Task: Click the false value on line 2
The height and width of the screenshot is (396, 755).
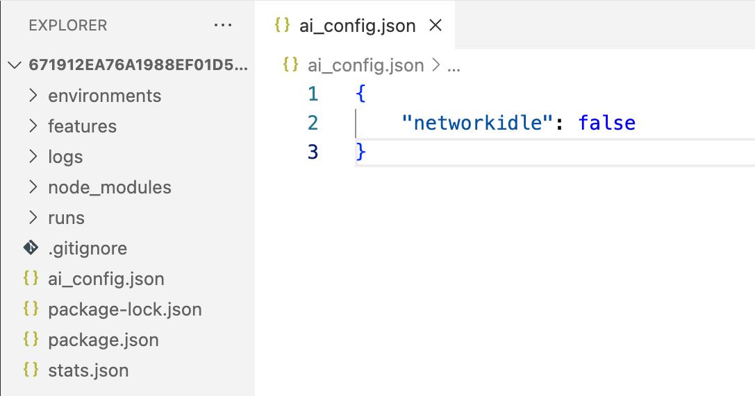Action: pos(606,123)
